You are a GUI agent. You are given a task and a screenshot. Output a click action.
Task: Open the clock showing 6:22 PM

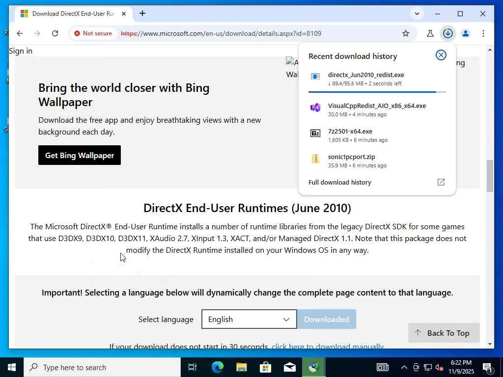pyautogui.click(x=461, y=367)
